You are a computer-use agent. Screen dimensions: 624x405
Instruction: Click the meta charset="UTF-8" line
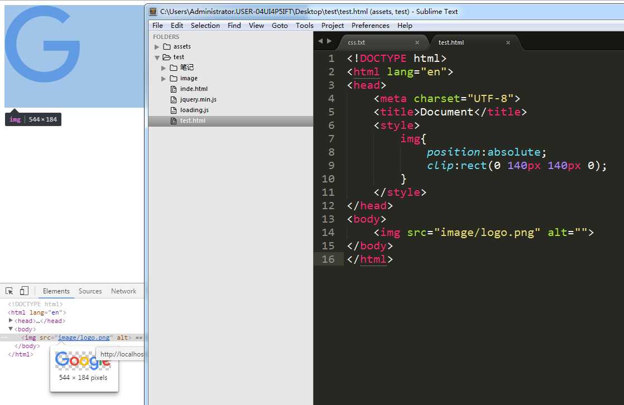[x=447, y=99]
